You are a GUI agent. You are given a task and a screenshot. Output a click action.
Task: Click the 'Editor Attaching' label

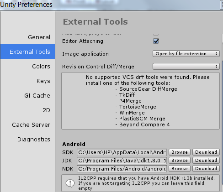pyautogui.click(x=83, y=41)
